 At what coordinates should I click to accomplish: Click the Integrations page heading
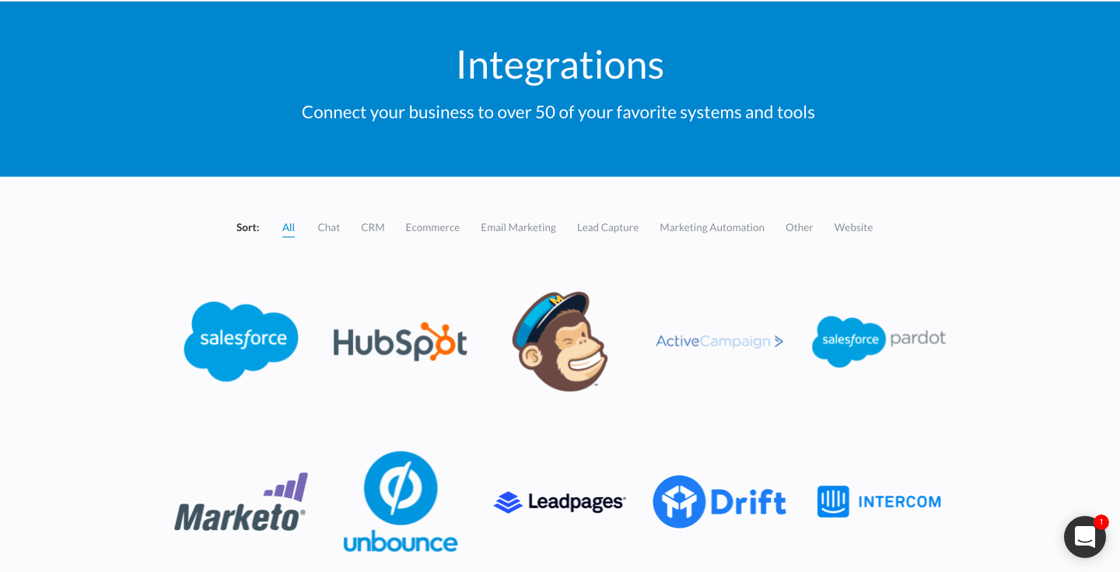click(x=560, y=65)
